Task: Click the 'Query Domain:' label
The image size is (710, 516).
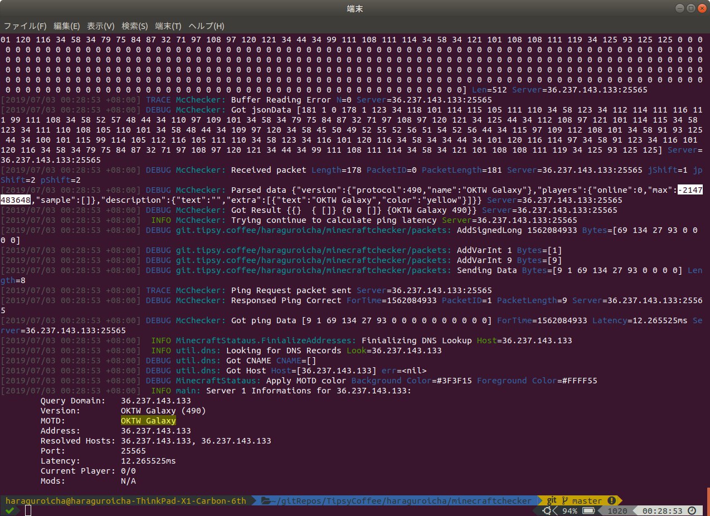Action: pos(73,401)
